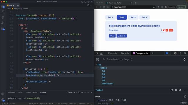188x105 pixels.
Task: Open editor More Actions menu
Action: tap(91, 5)
